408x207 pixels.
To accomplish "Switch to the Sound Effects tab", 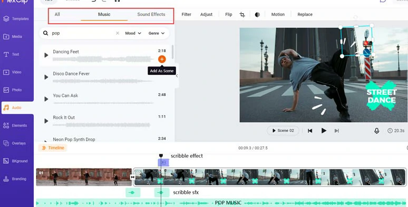I will pyautogui.click(x=151, y=15).
